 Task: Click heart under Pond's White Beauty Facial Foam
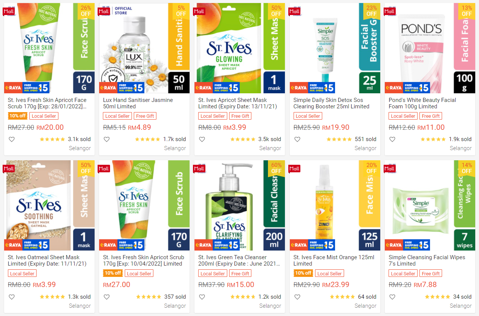pyautogui.click(x=392, y=139)
